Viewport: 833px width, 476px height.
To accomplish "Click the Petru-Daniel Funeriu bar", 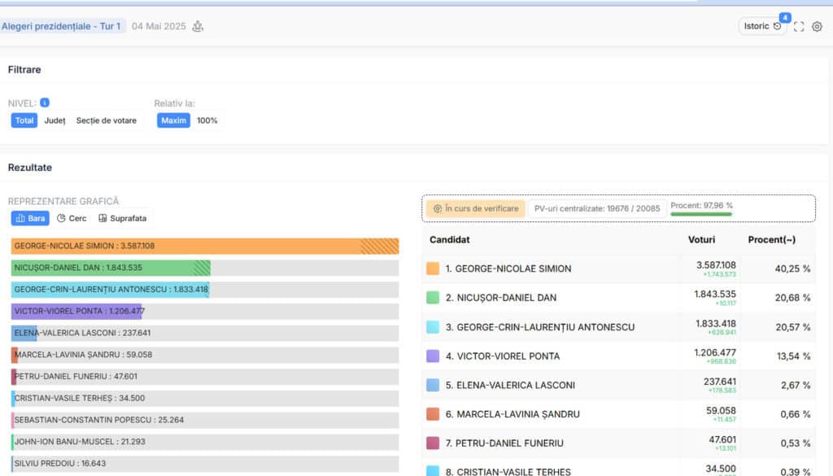I will coord(14,377).
